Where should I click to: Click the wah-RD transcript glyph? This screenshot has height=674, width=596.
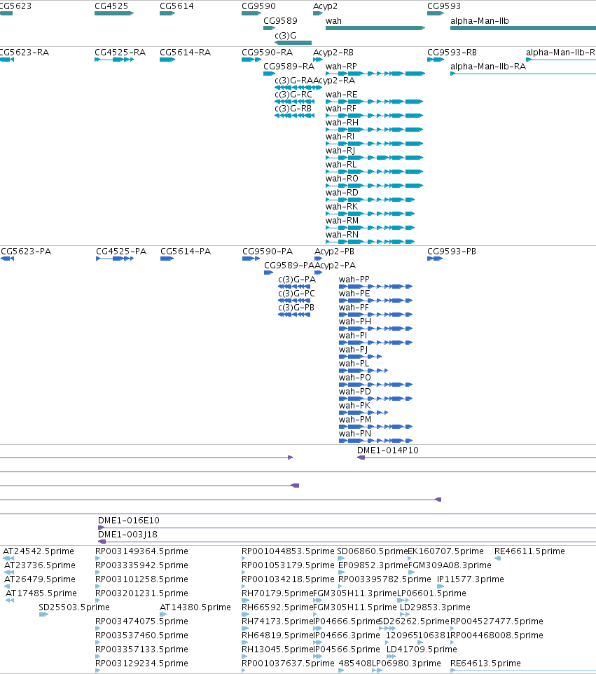coord(370,200)
